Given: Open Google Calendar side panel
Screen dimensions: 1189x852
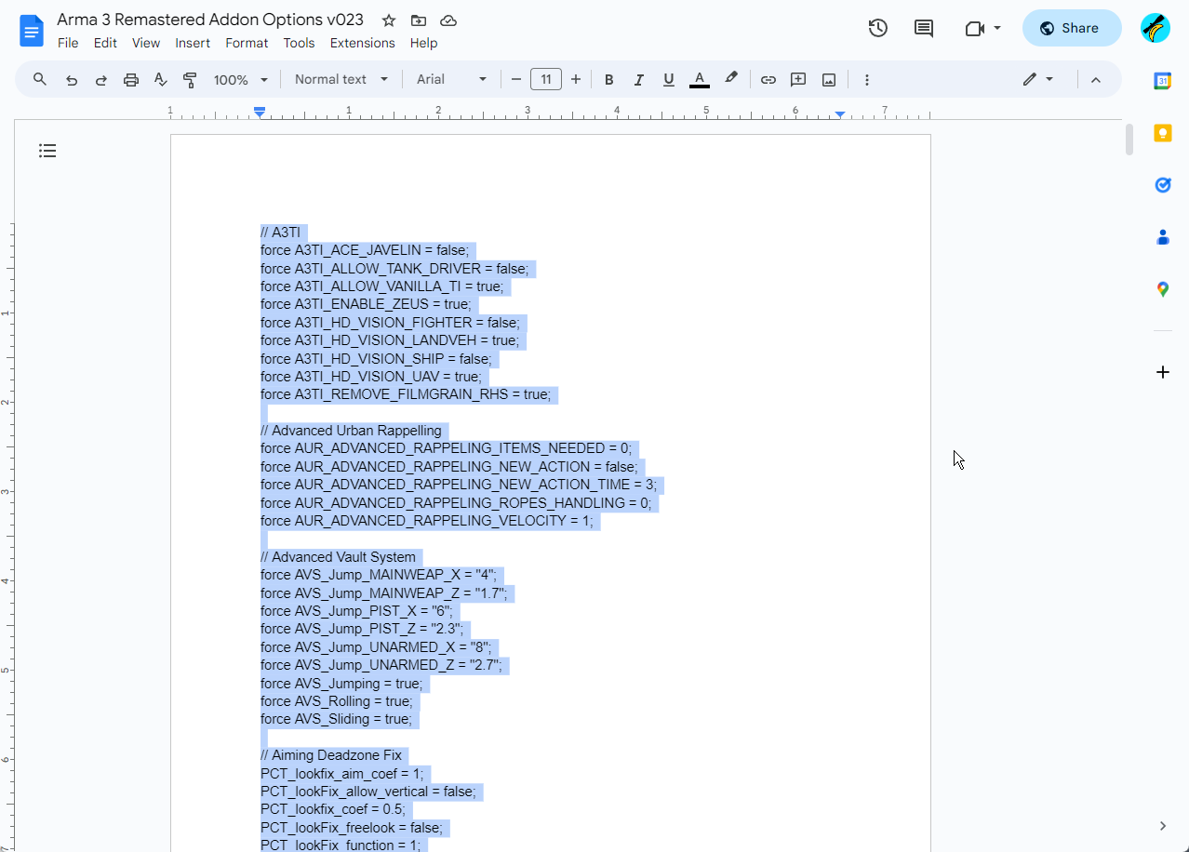Looking at the screenshot, I should pos(1163,81).
